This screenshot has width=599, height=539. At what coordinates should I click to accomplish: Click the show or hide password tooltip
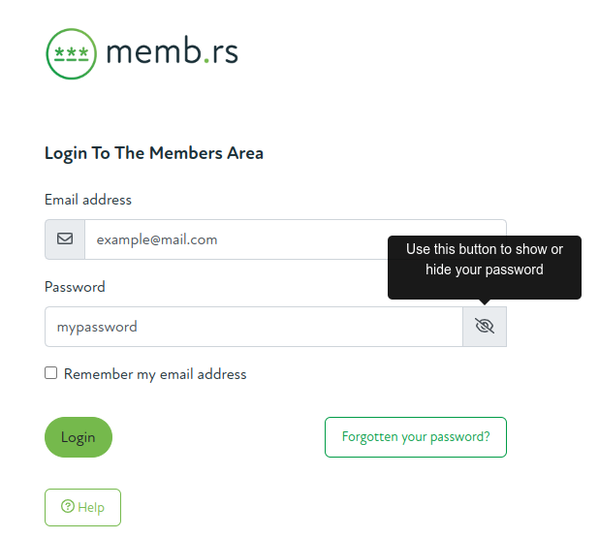point(485,260)
